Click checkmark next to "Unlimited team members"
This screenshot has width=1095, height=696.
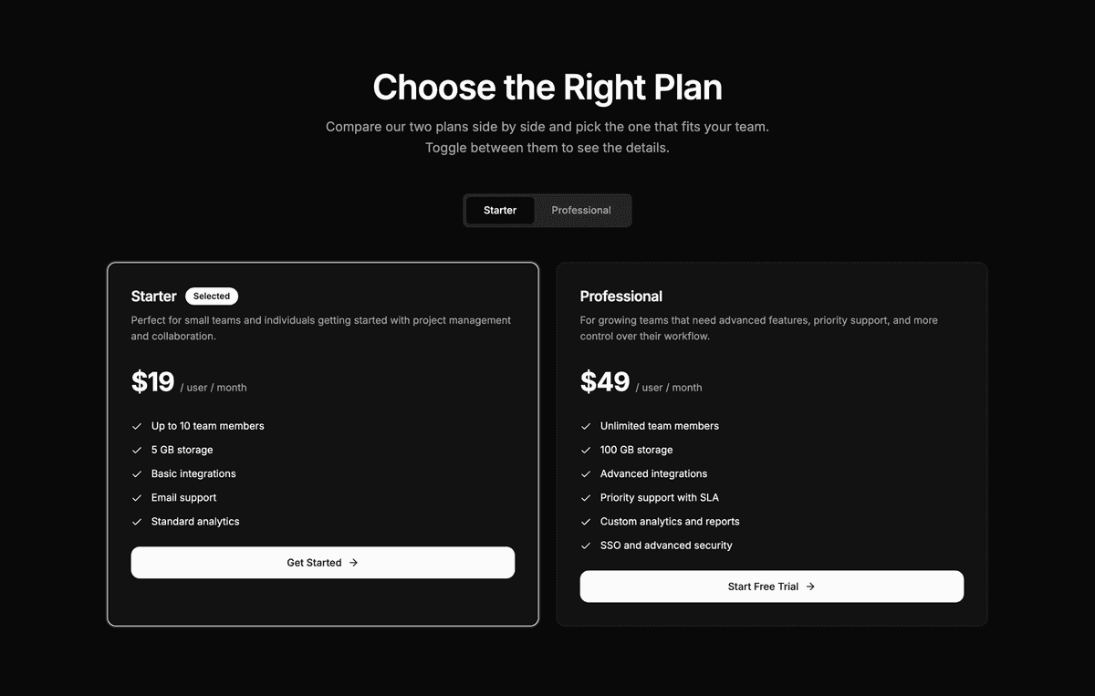(585, 425)
